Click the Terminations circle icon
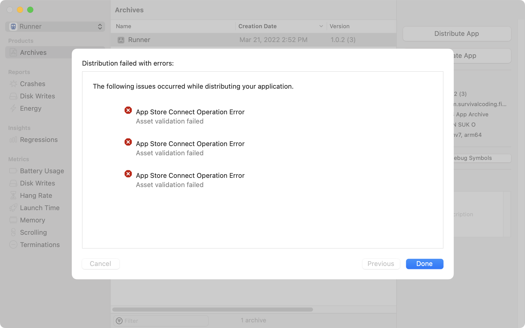Viewport: 525px width, 328px height. click(x=13, y=245)
